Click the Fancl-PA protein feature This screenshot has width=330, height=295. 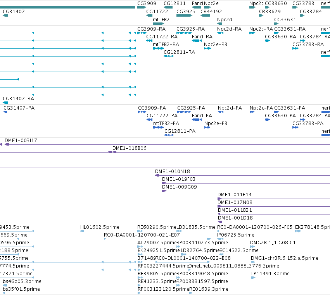point(197,120)
